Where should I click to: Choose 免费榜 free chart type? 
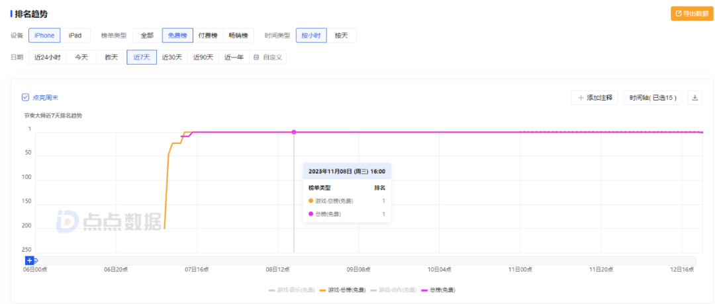[177, 36]
